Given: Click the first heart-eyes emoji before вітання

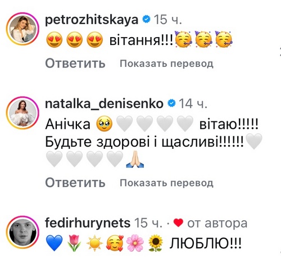Looking at the screenshot, I should click(55, 39).
